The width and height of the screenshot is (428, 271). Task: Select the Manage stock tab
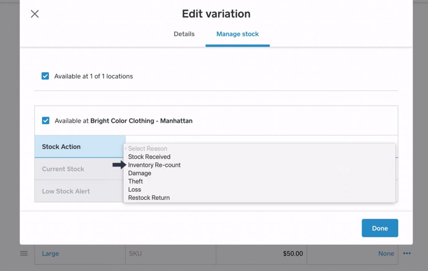point(237,34)
